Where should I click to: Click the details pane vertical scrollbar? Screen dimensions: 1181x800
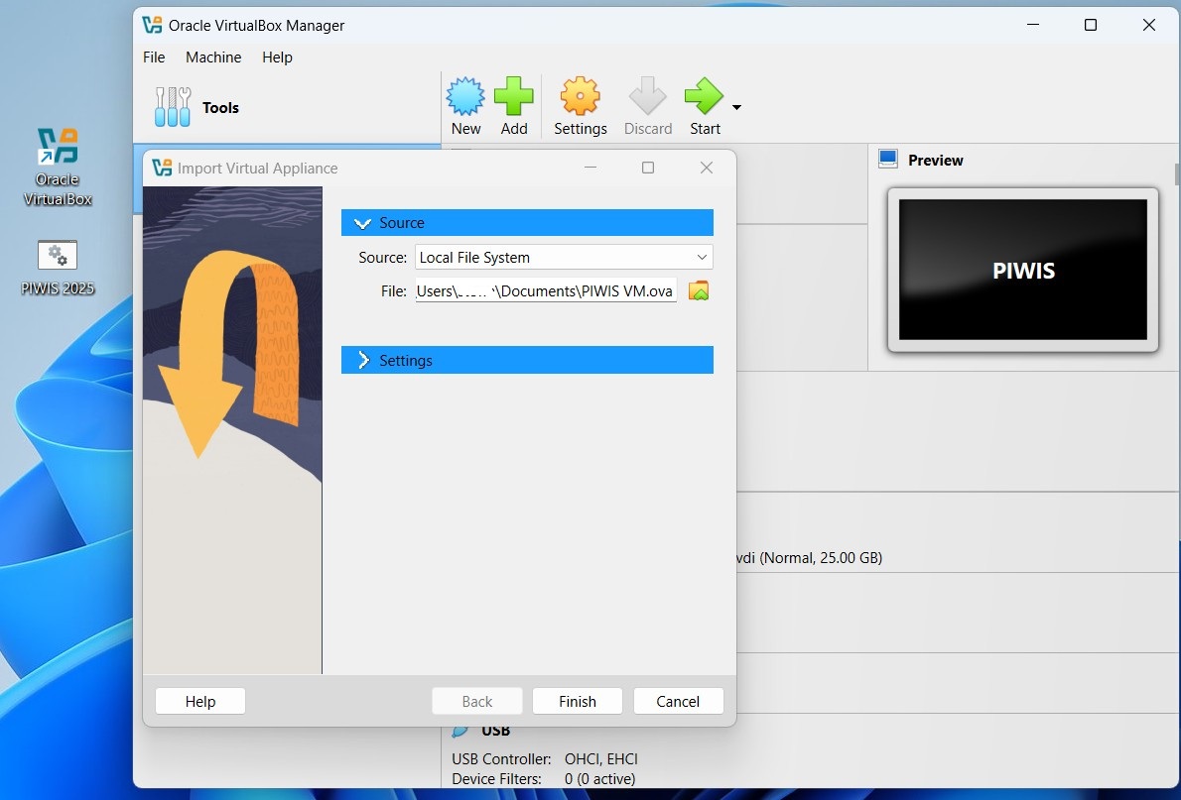[1177, 173]
